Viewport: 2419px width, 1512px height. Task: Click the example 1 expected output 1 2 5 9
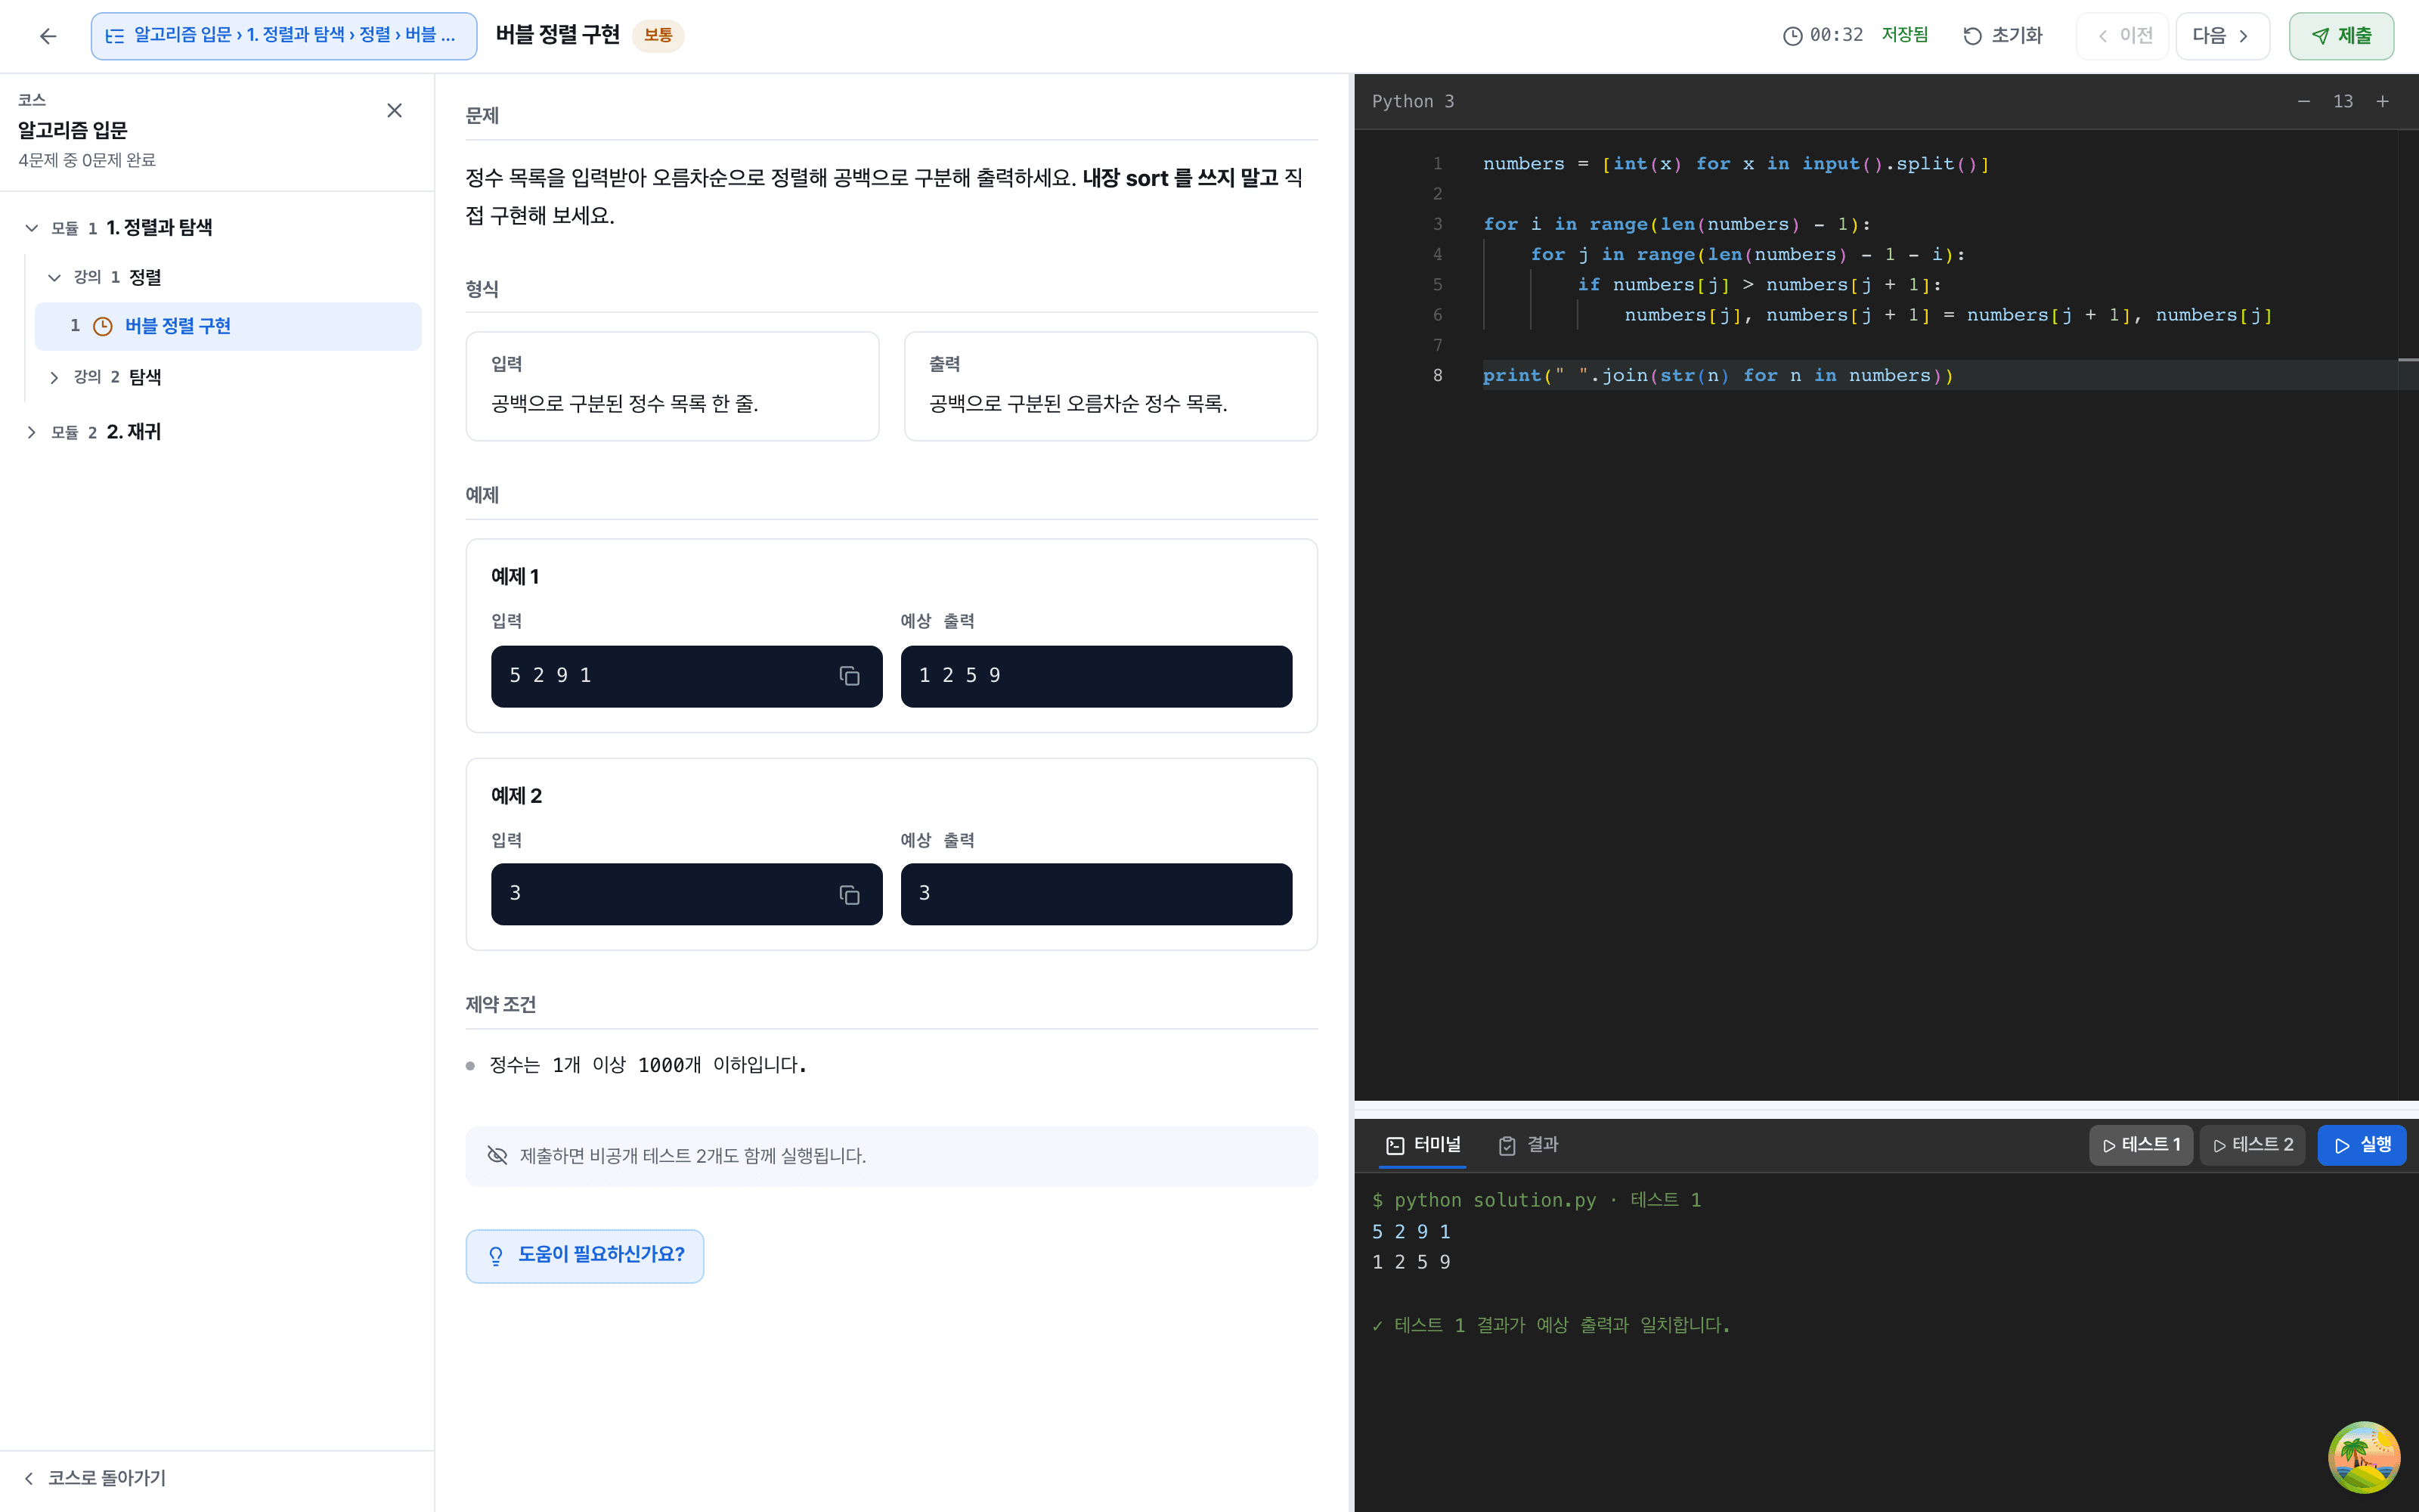tap(1095, 676)
